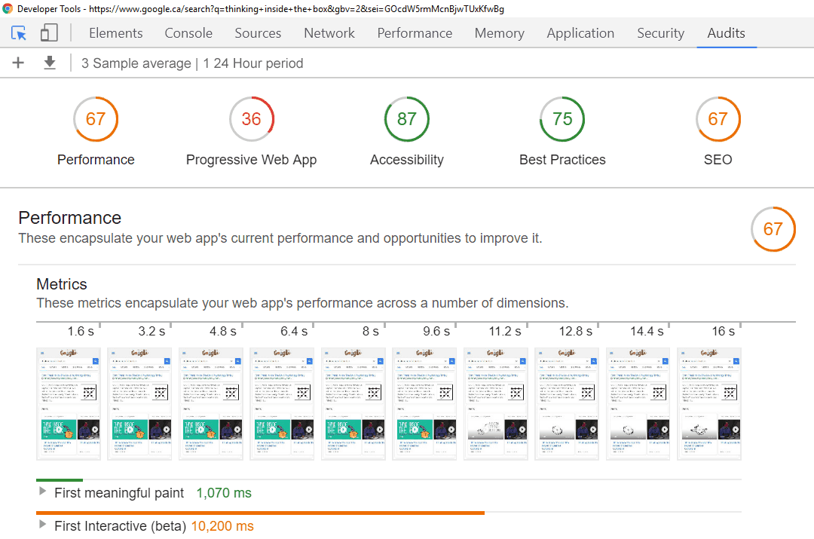This screenshot has width=814, height=539.
Task: Click the plus icon for new audit
Action: pyautogui.click(x=19, y=63)
